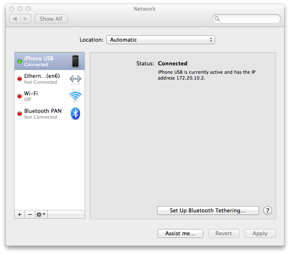Click the Apply button
The width and height of the screenshot is (290, 254).
click(x=260, y=234)
